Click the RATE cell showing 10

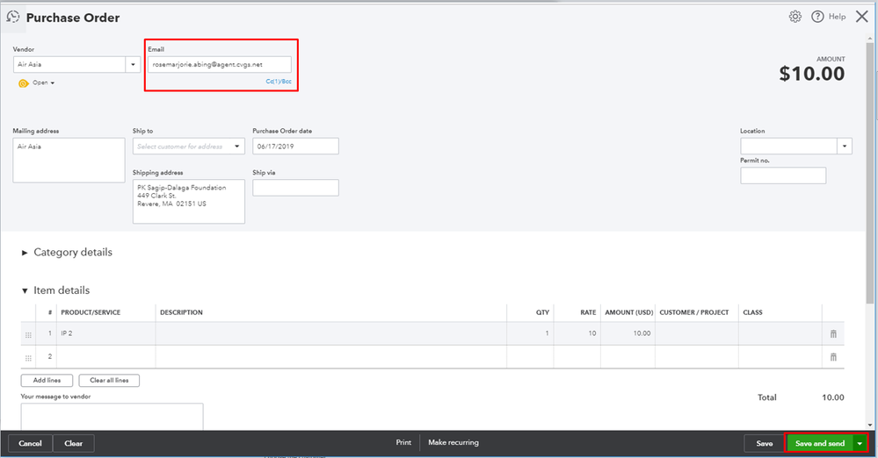(x=577, y=333)
